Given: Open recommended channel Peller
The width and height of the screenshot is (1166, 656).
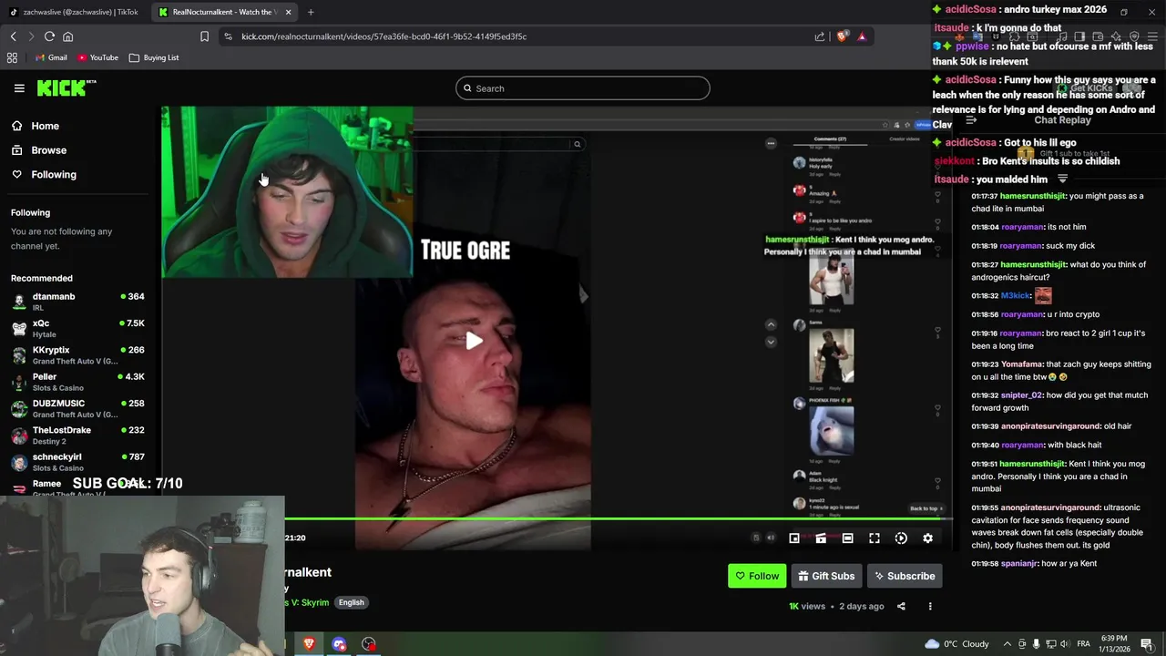Looking at the screenshot, I should pos(77,382).
